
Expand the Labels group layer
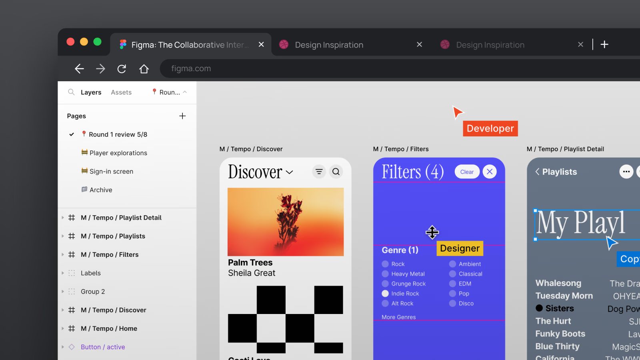pos(63,273)
